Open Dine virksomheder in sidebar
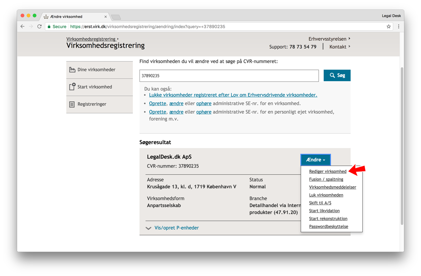 pyautogui.click(x=99, y=70)
